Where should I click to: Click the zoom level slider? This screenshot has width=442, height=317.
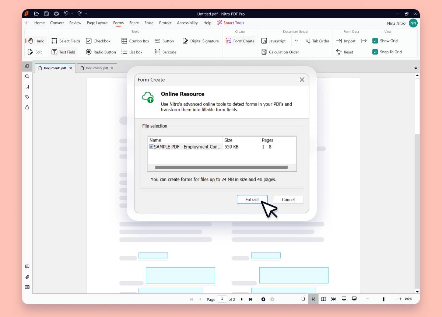(384, 299)
